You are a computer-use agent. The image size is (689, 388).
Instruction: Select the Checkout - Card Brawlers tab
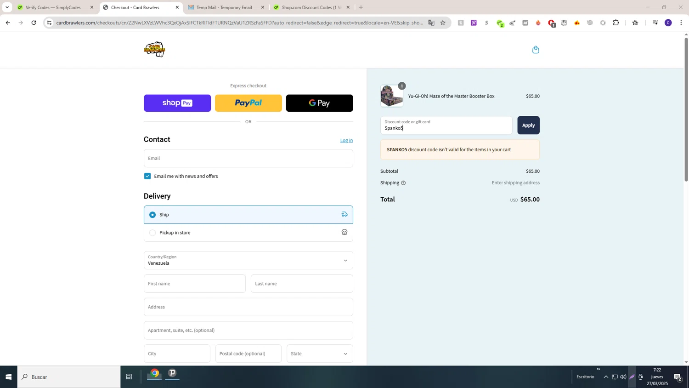pos(135,7)
